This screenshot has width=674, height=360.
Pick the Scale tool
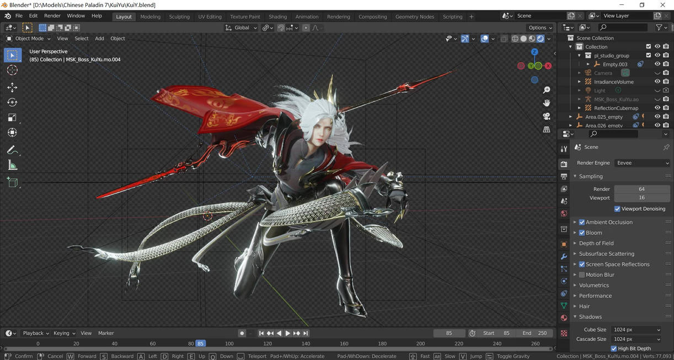[12, 118]
